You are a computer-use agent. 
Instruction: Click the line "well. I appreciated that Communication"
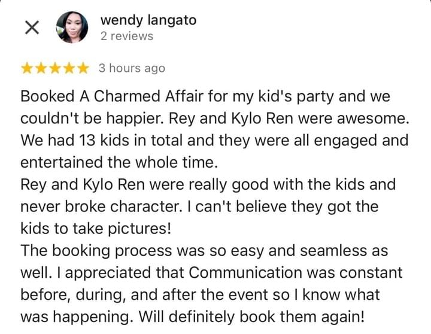[x=211, y=273]
